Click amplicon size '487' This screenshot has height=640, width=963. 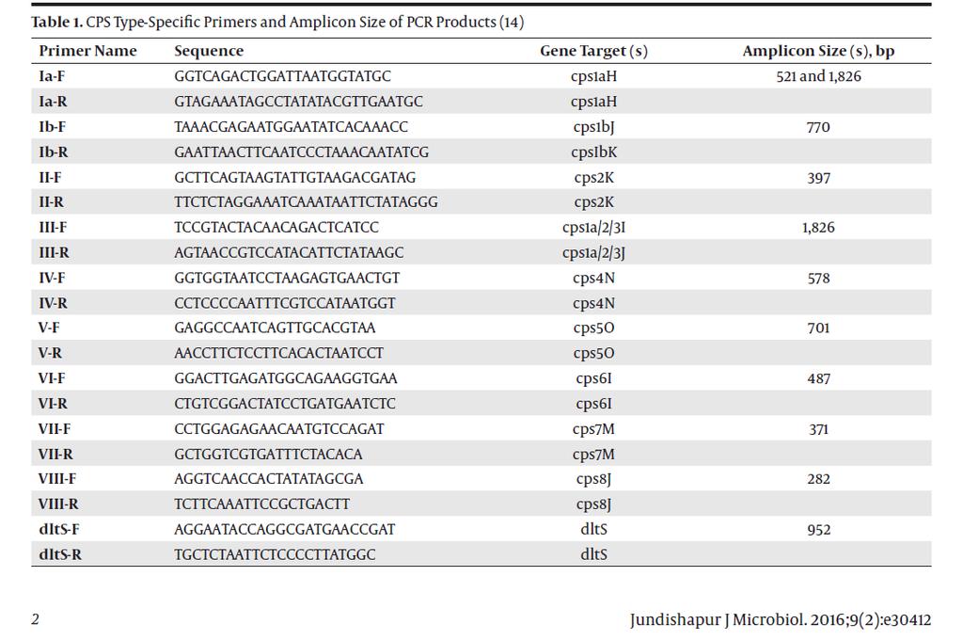pyautogui.click(x=819, y=378)
